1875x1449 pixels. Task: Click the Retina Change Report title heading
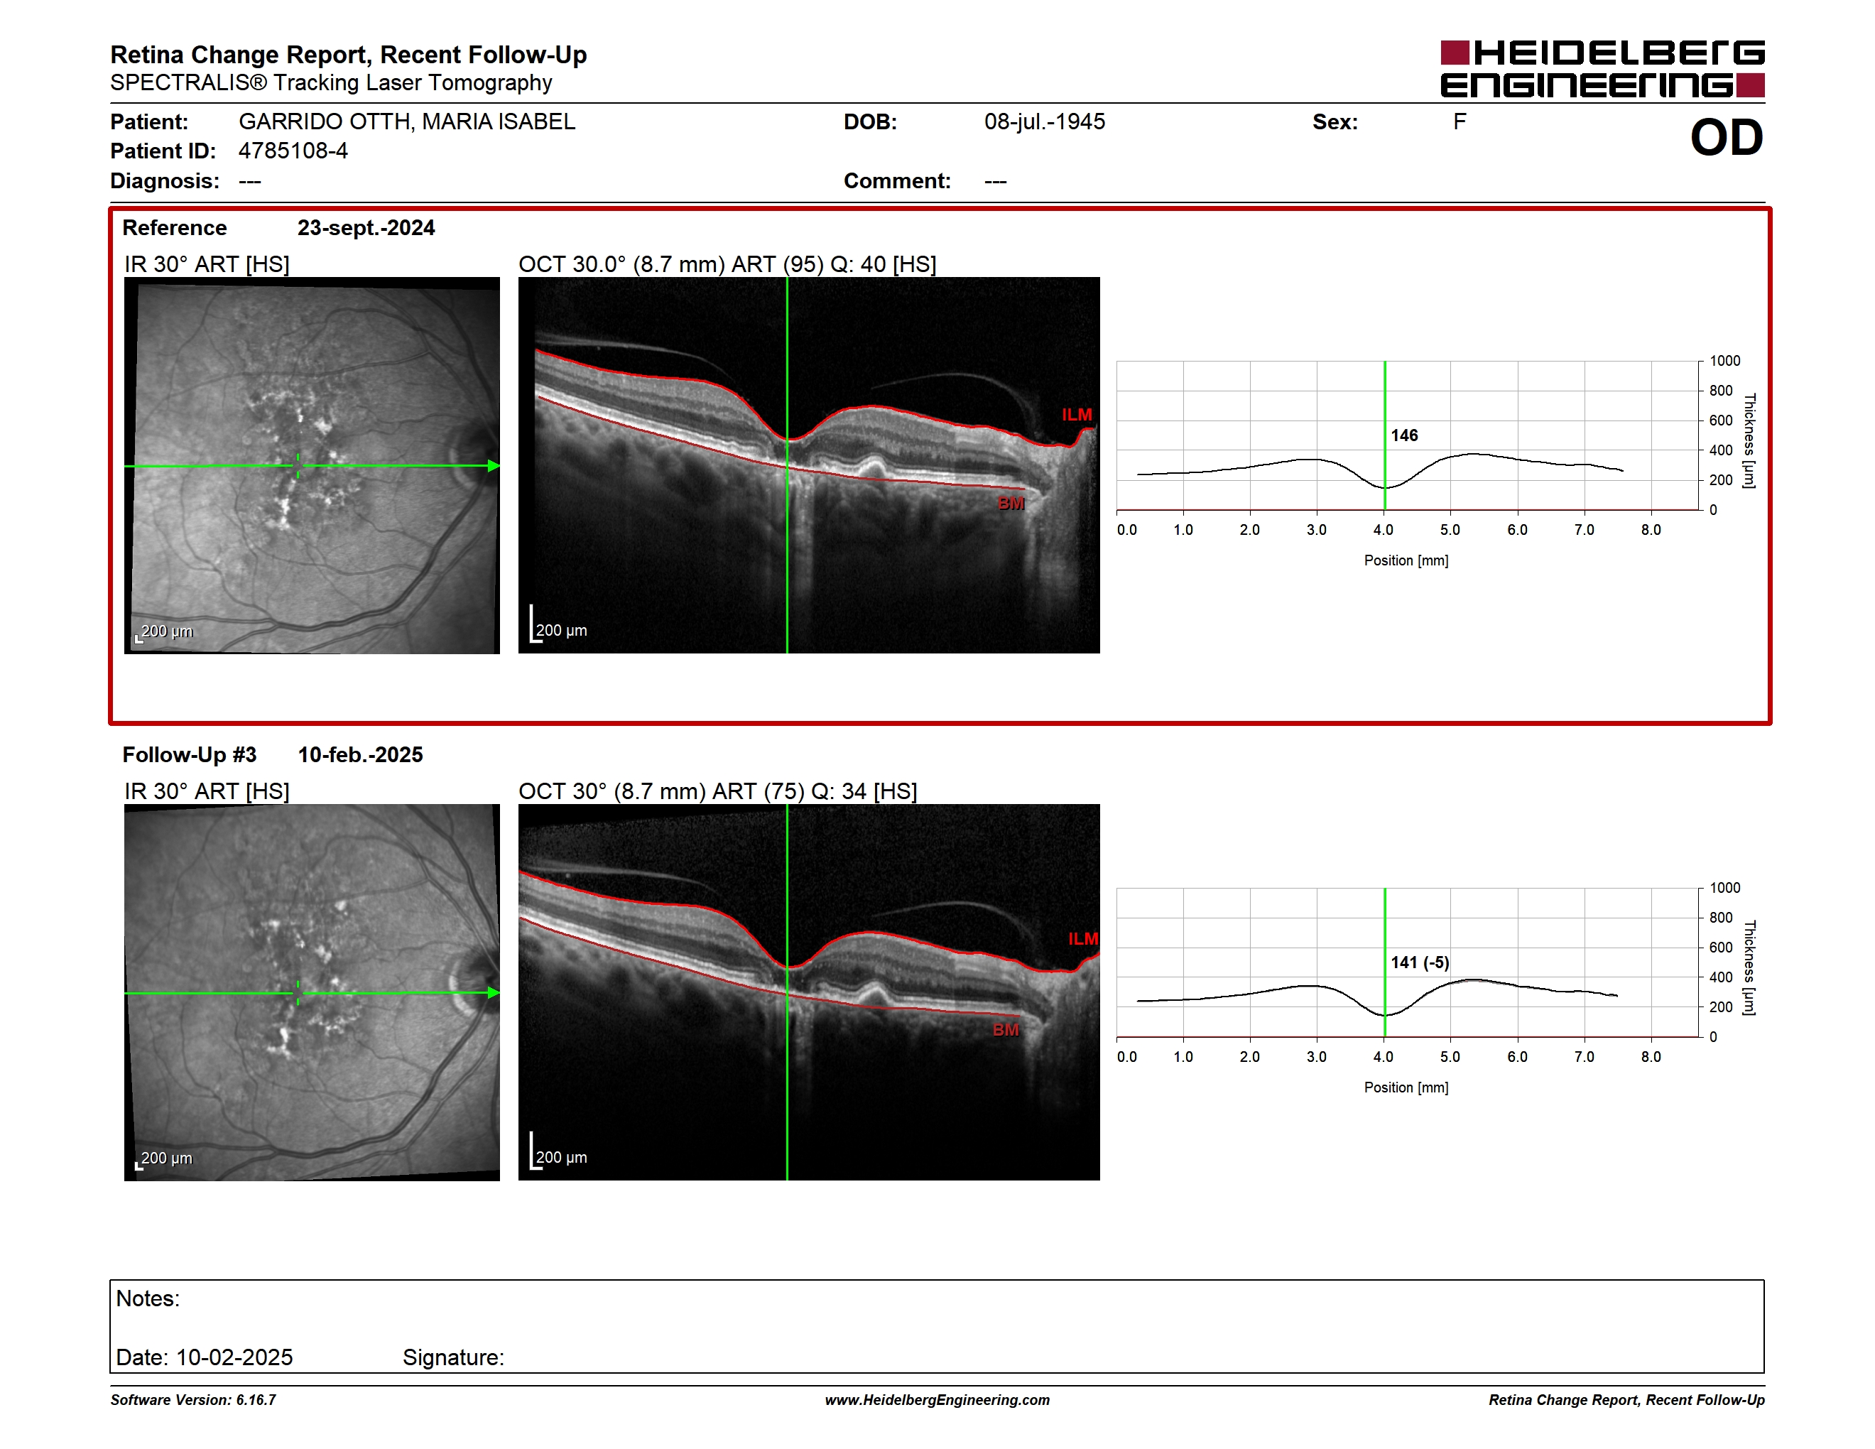tap(349, 55)
